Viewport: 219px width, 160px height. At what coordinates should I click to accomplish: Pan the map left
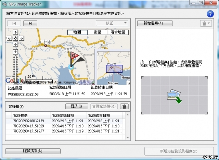[x=9, y=38]
